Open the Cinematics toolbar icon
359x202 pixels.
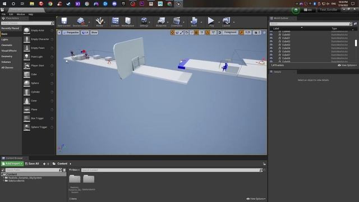177,22
